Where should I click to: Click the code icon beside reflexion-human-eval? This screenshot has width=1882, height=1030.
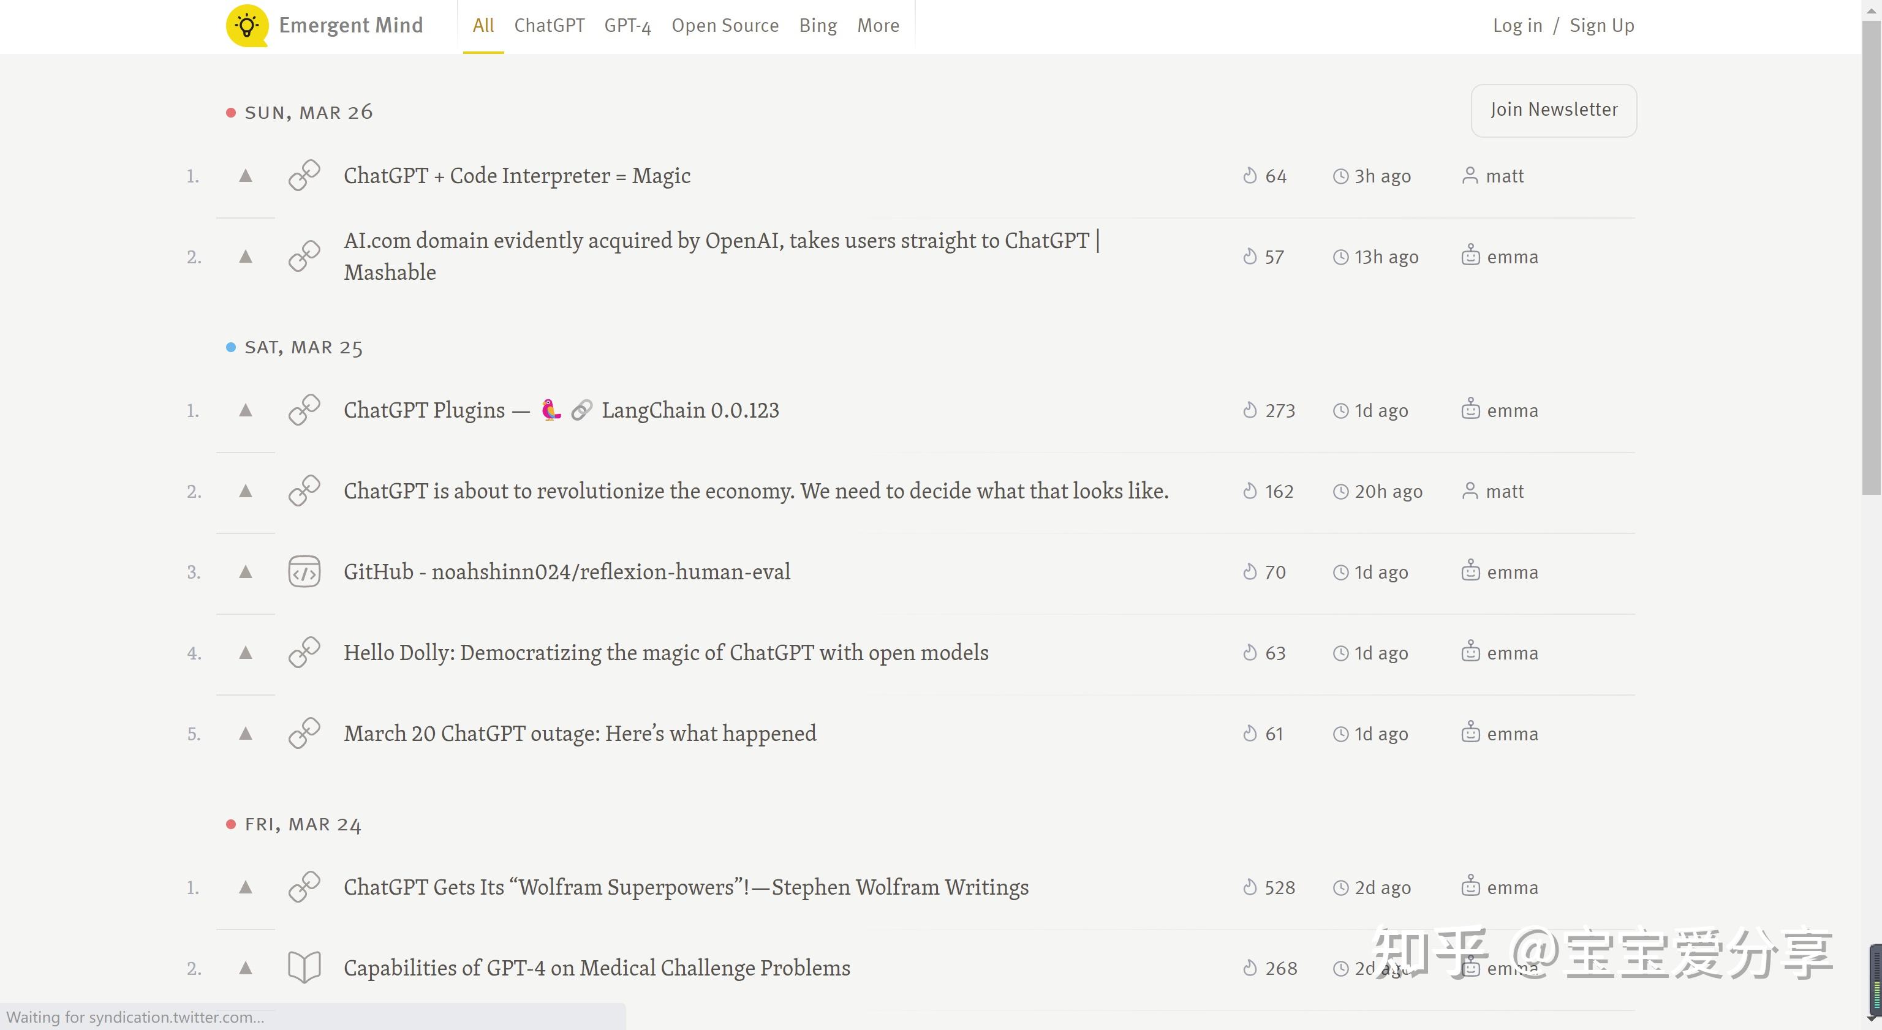point(304,572)
